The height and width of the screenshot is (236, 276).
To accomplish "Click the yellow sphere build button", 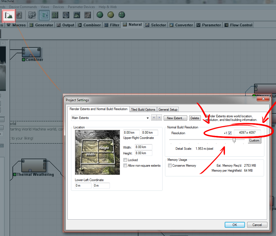I will [111, 15].
